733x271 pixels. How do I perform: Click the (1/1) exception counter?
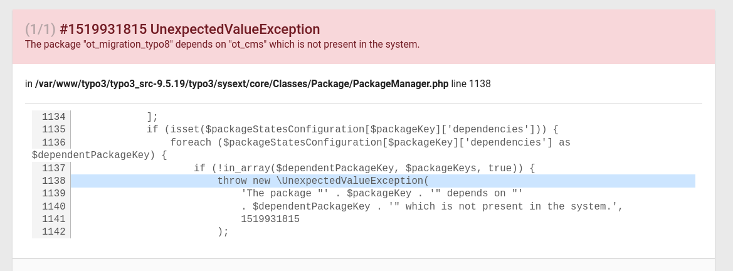click(x=41, y=29)
